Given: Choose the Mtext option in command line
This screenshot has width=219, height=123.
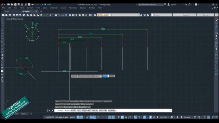Looking at the screenshot, I should tap(73, 110).
